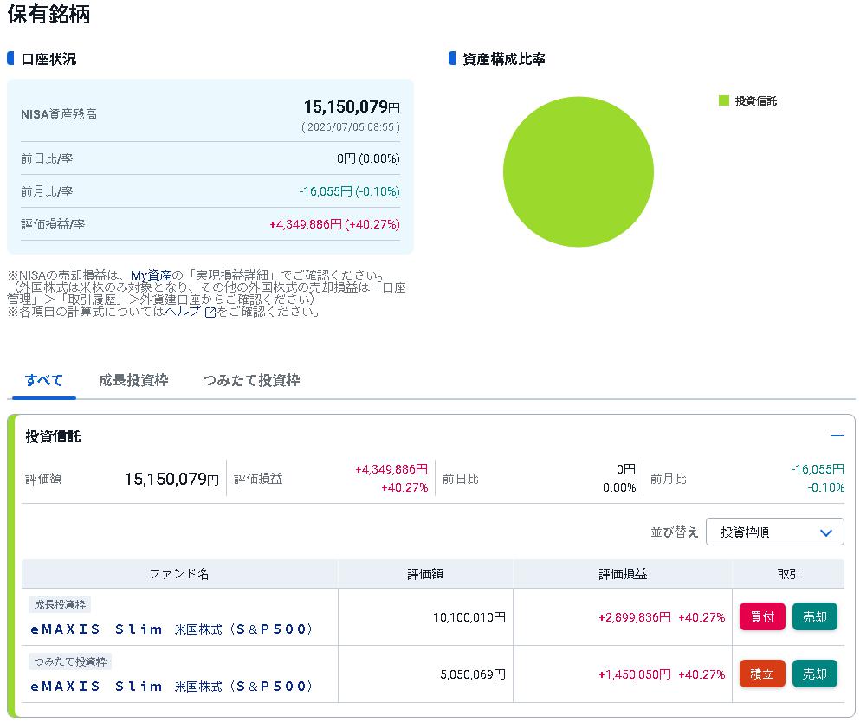
Task: Click the 評価額 column header
Action: coord(425,574)
